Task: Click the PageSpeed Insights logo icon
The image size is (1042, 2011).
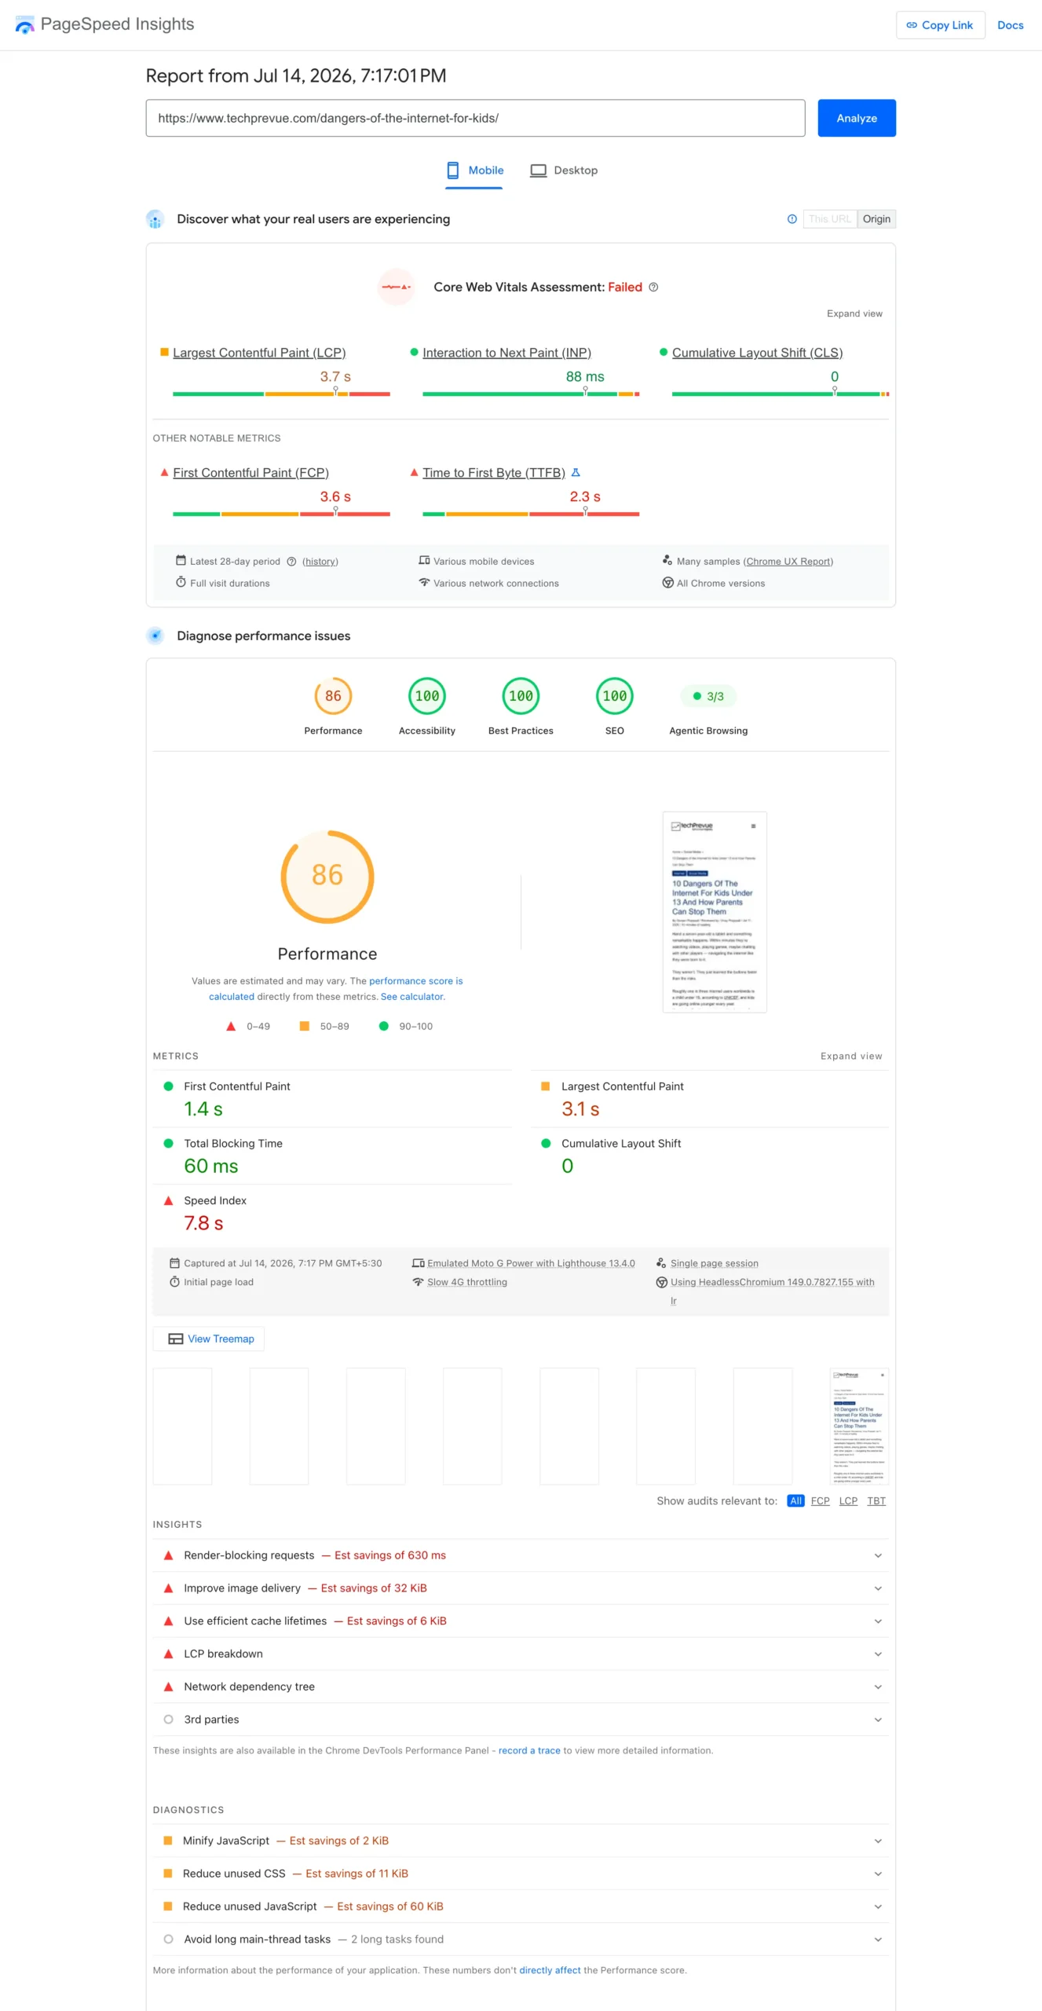Action: click(24, 25)
